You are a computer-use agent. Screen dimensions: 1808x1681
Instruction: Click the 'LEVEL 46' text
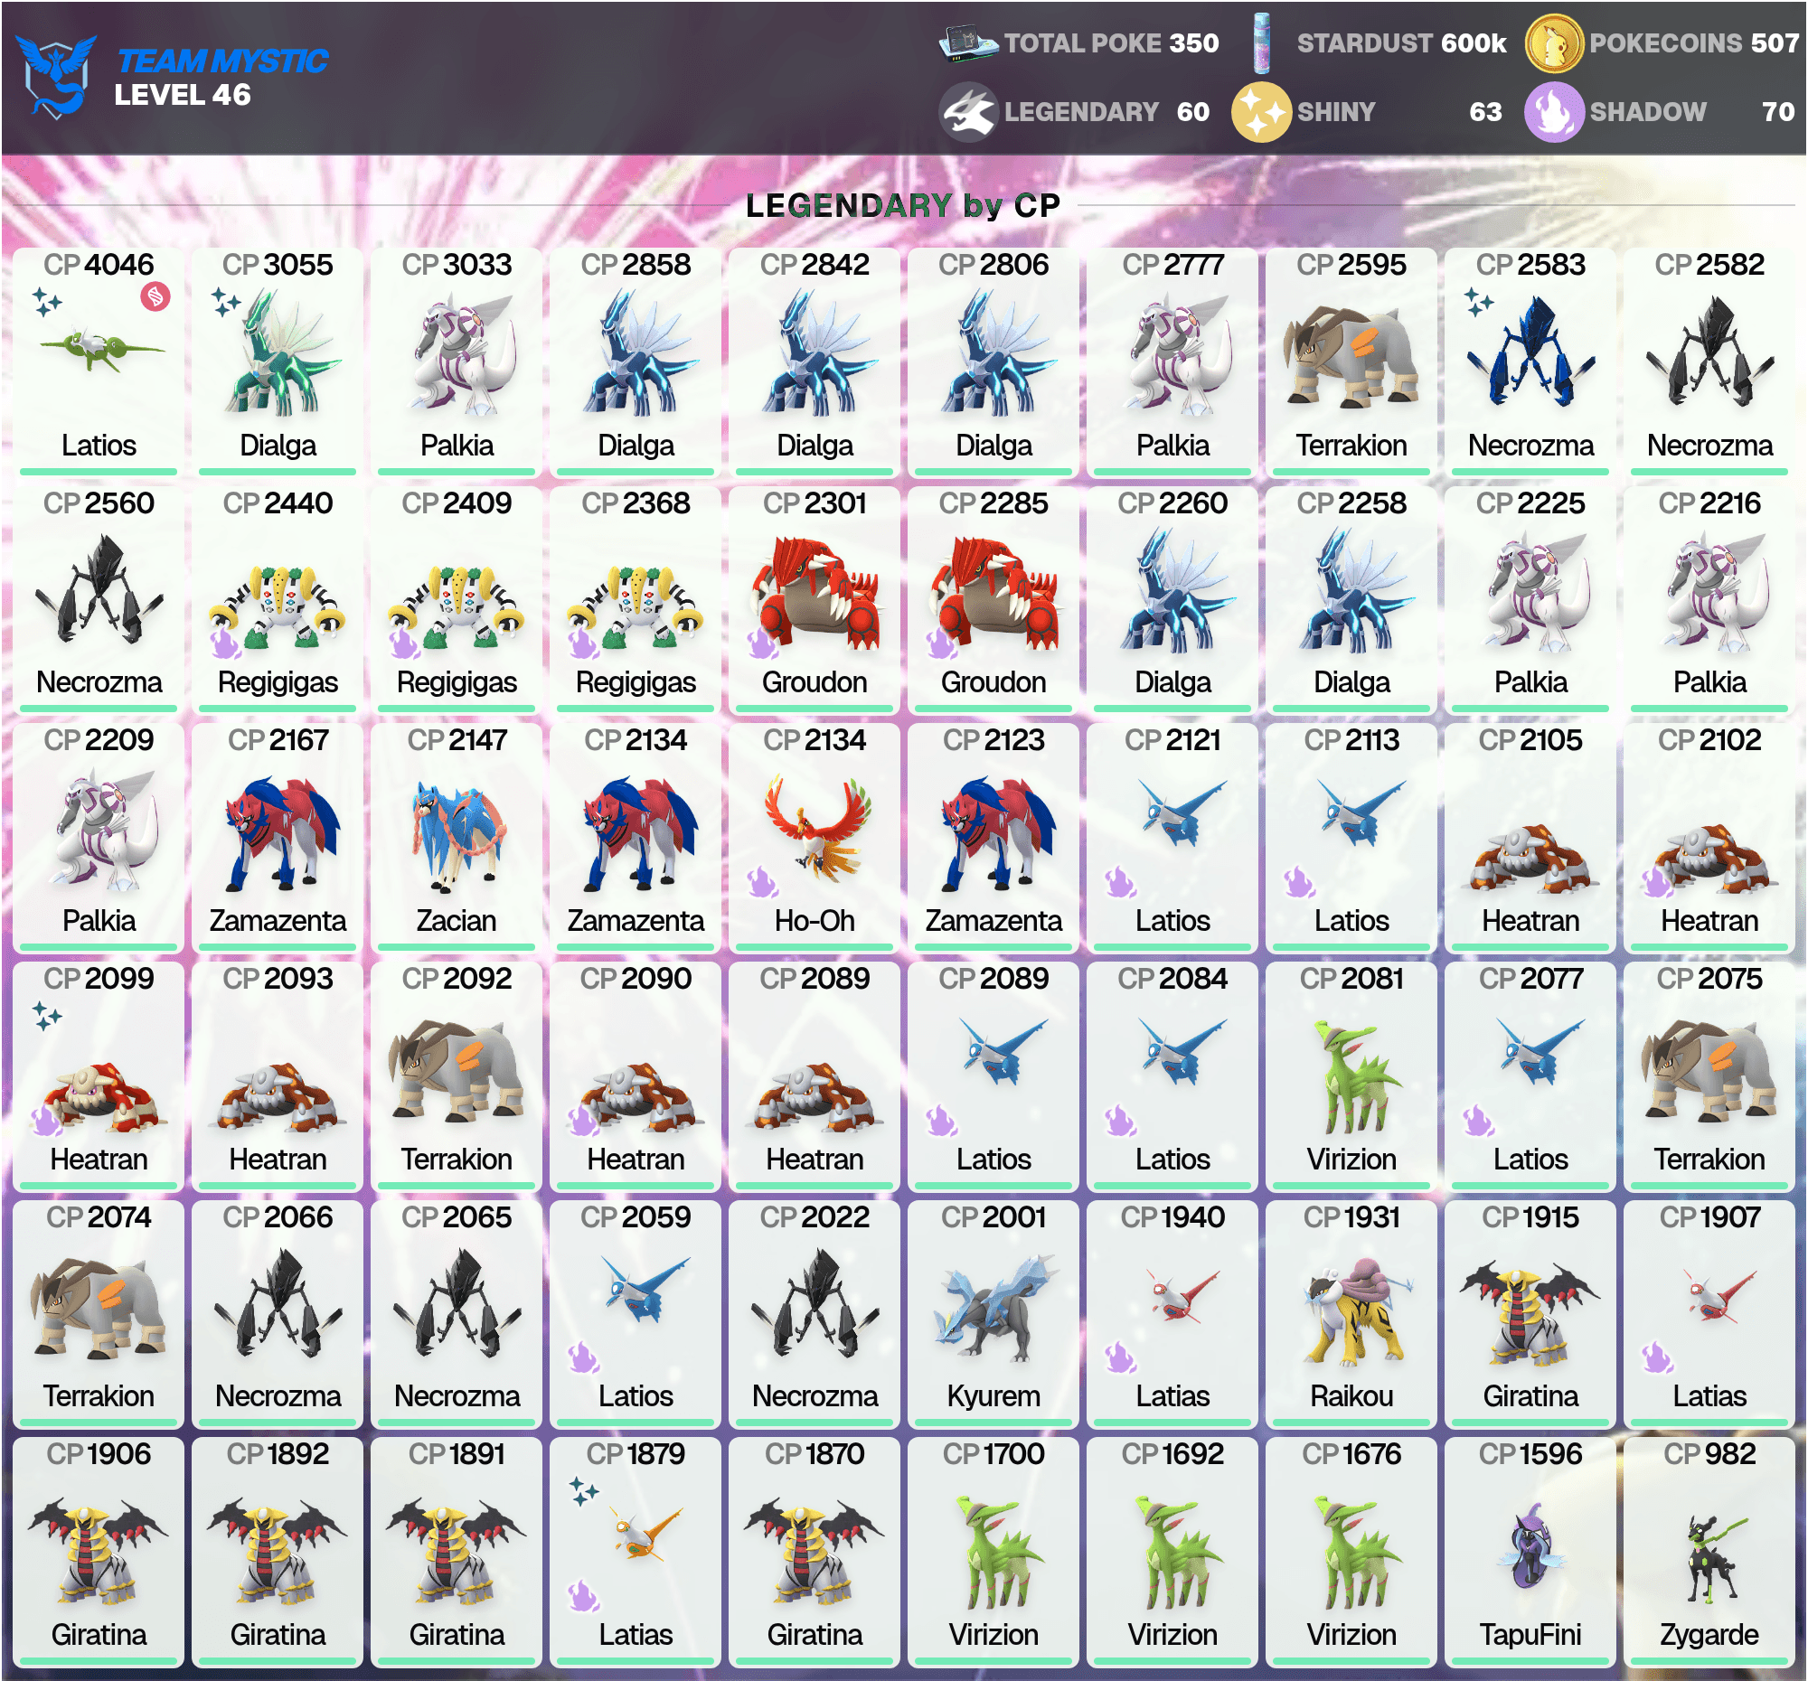183,95
